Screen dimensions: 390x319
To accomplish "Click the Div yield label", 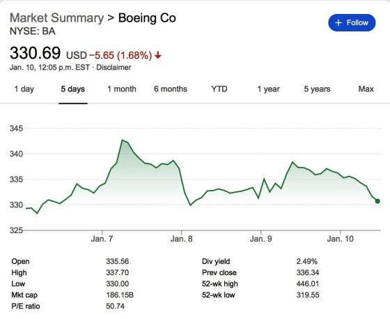I will pyautogui.click(x=216, y=262).
